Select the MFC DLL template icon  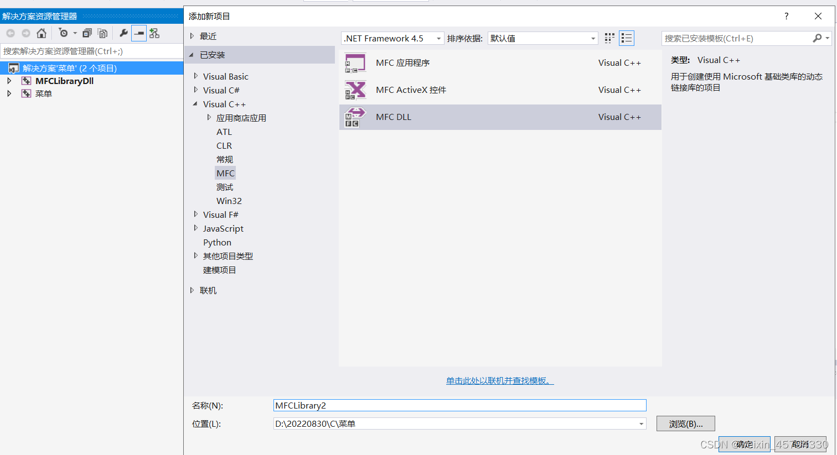355,117
